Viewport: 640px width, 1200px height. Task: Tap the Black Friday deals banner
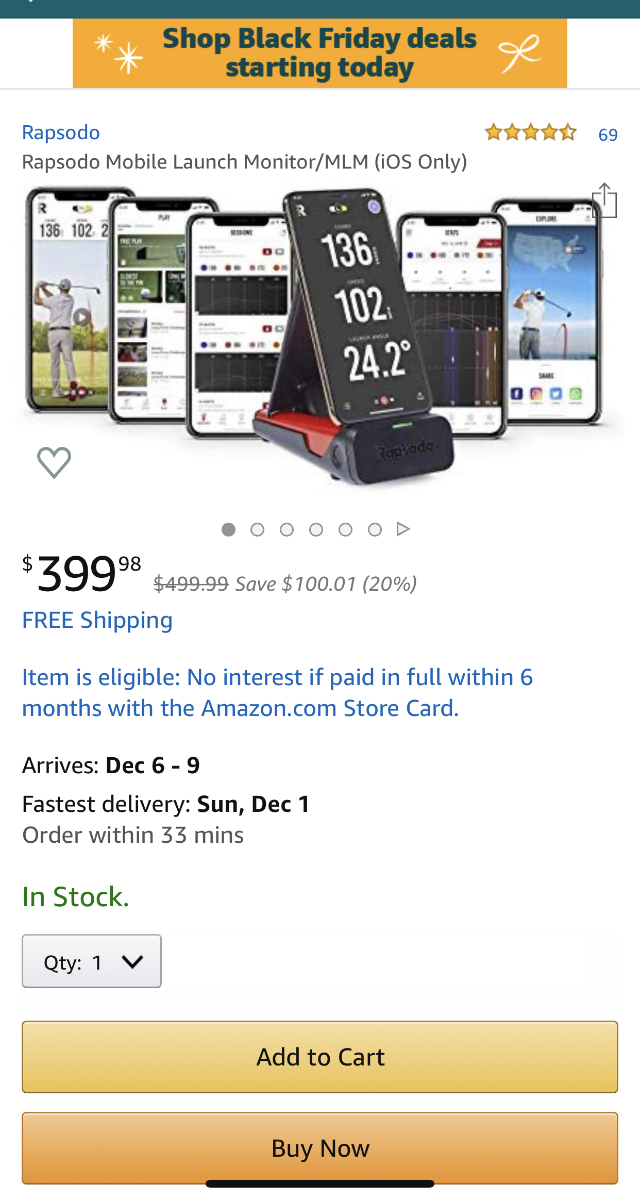319,54
